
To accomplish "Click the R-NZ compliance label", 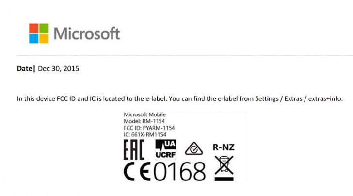I will [224, 146].
